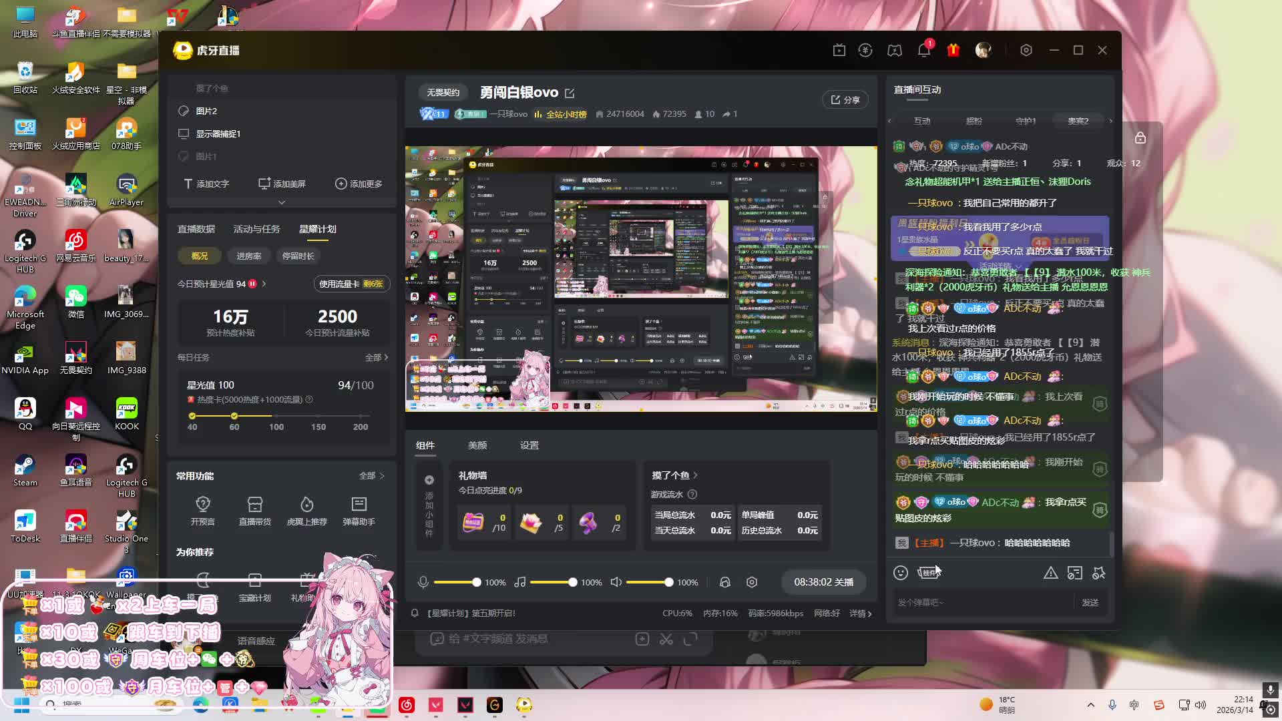This screenshot has height=721, width=1282.
Task: Switch to the 直播数据 tab
Action: pyautogui.click(x=196, y=229)
